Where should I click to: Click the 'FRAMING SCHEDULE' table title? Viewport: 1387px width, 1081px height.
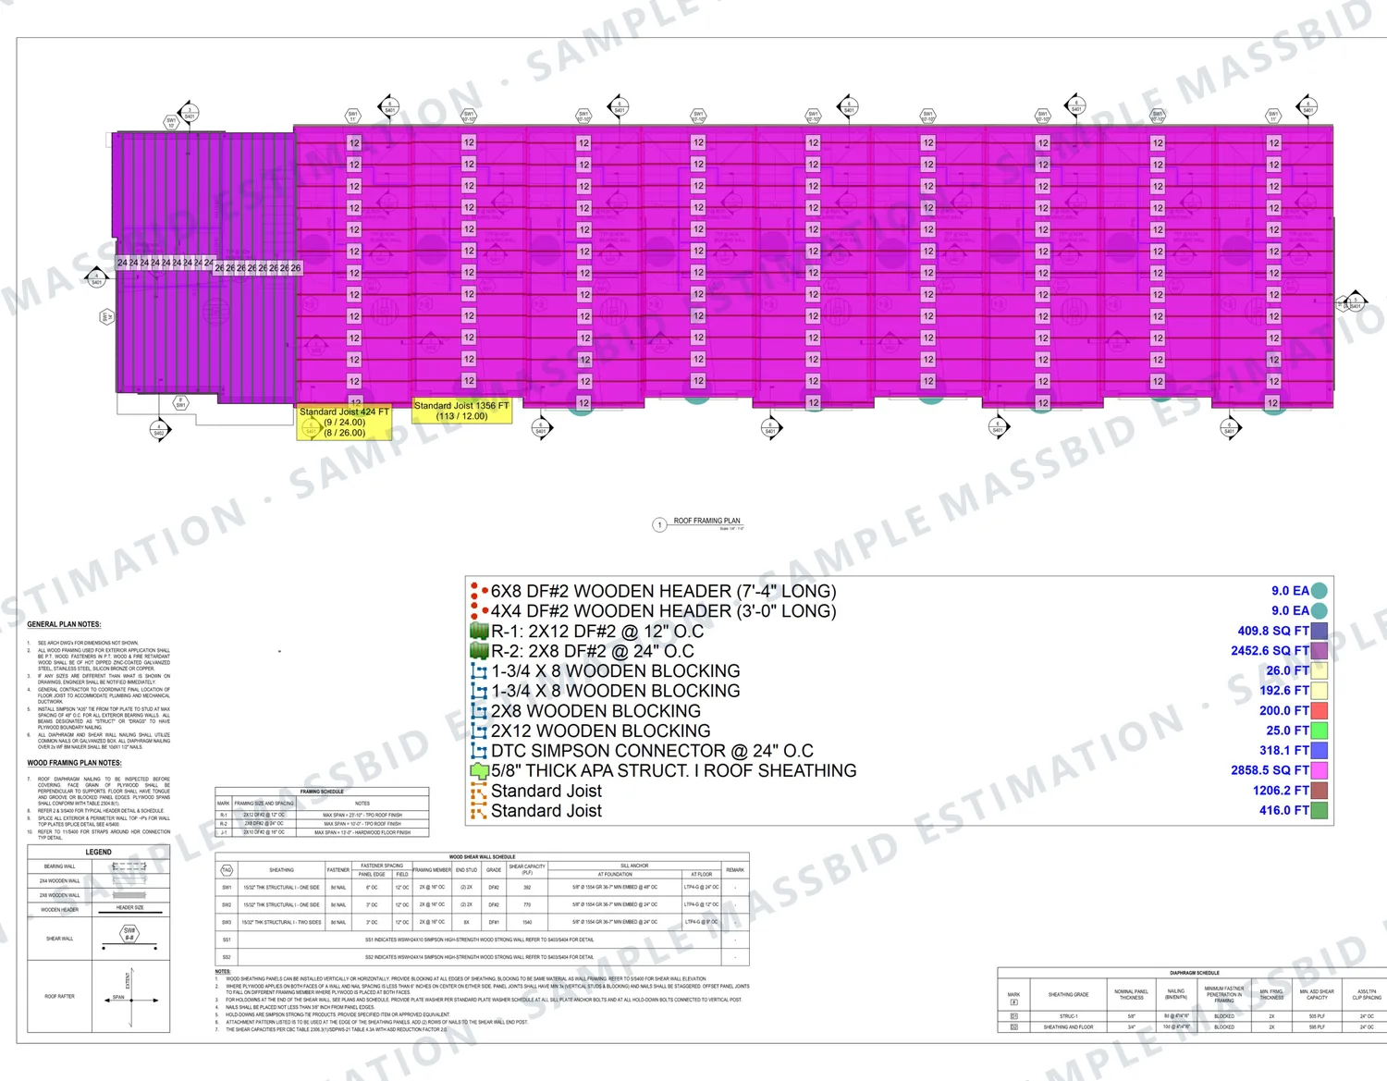pos(322,792)
